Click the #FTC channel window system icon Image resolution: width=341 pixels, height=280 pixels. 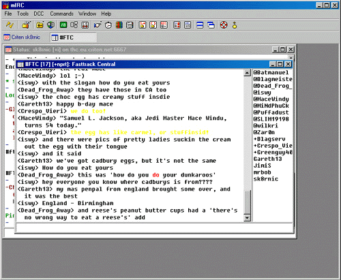[20, 64]
